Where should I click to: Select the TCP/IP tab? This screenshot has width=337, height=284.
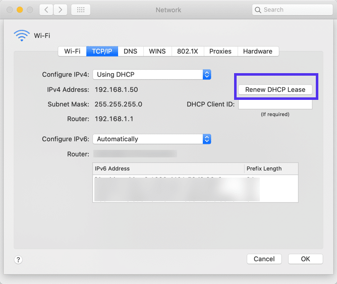coord(102,51)
